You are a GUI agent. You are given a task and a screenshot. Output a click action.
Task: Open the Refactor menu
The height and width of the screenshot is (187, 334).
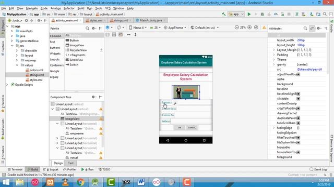[69, 8]
